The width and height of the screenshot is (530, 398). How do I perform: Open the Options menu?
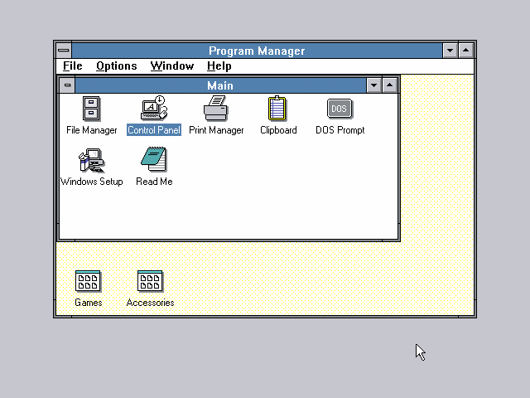(x=116, y=66)
